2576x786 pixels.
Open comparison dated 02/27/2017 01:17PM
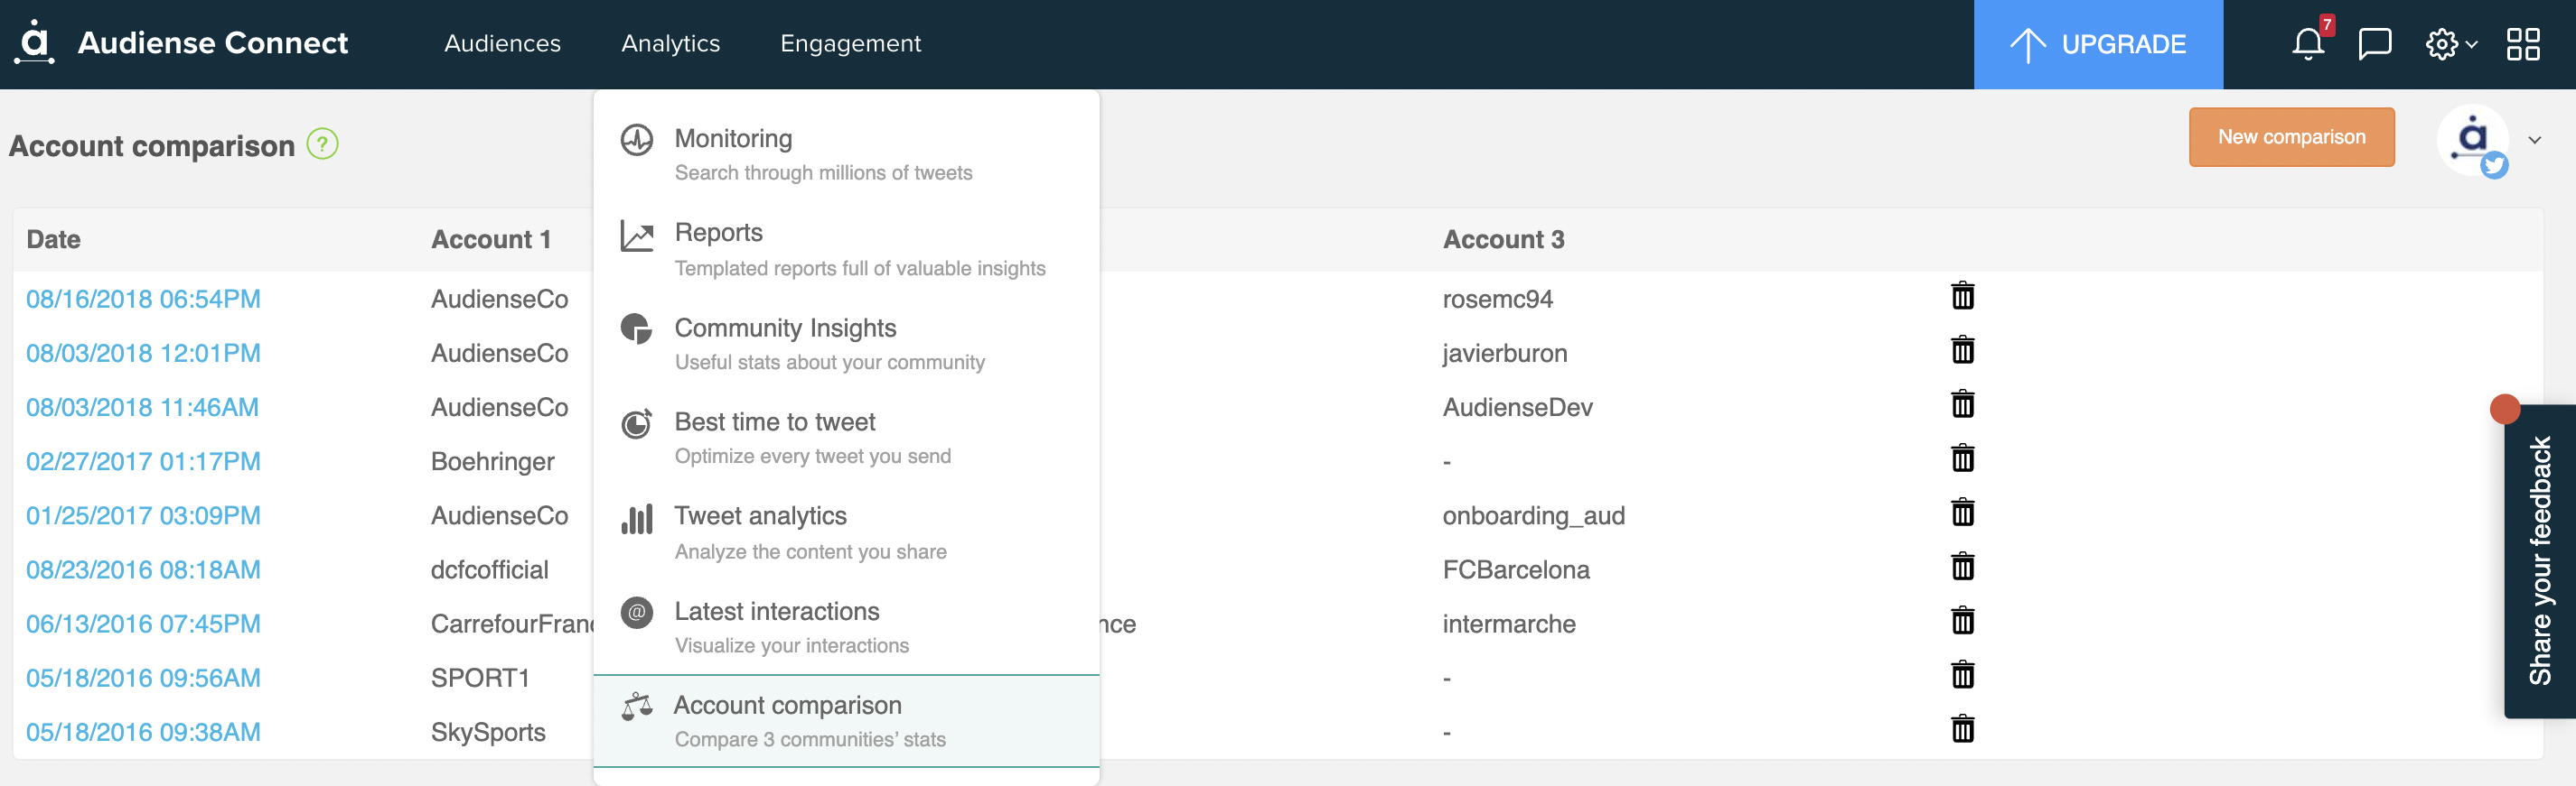tap(143, 460)
